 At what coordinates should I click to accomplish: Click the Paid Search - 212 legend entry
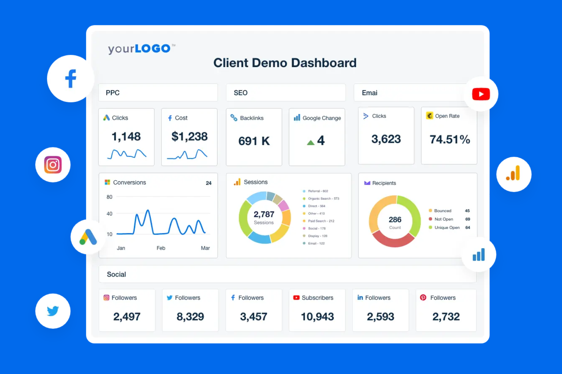pos(319,221)
